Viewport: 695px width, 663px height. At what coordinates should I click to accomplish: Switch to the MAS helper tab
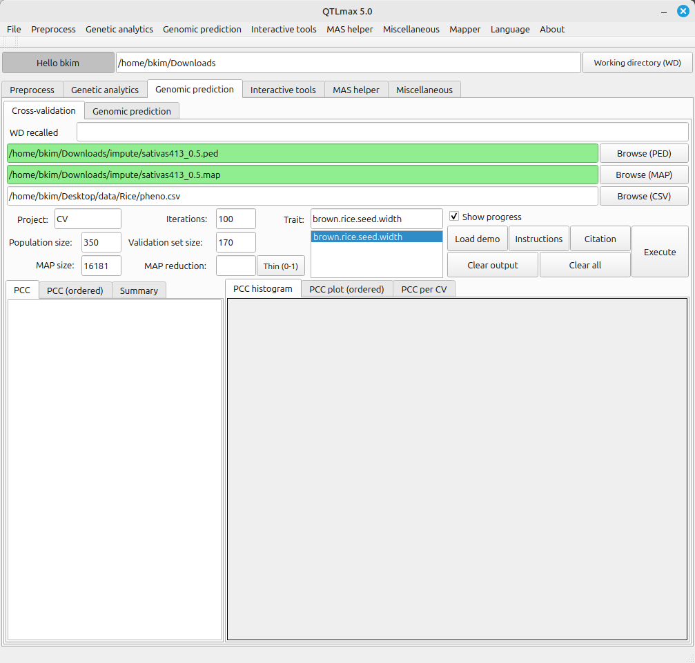click(x=355, y=90)
